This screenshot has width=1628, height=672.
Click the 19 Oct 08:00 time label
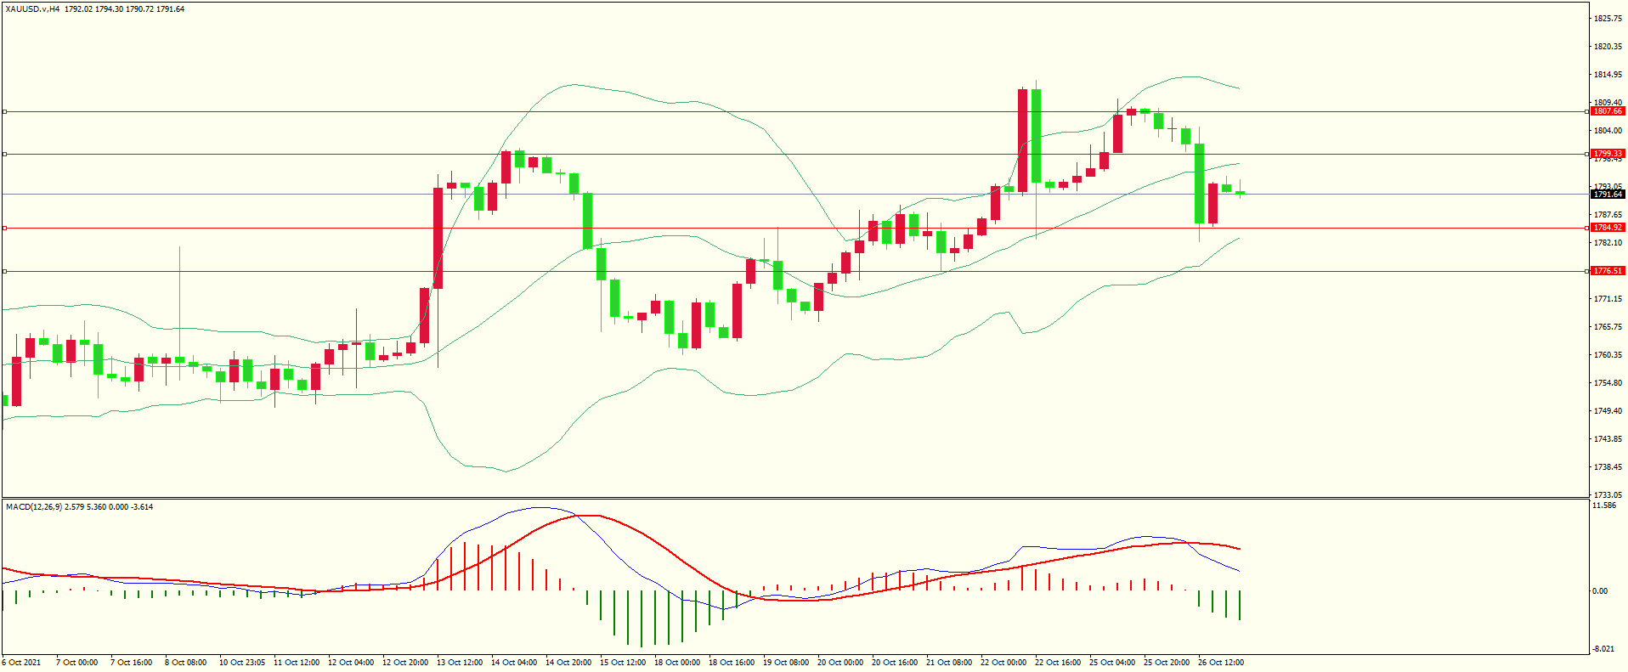[786, 663]
